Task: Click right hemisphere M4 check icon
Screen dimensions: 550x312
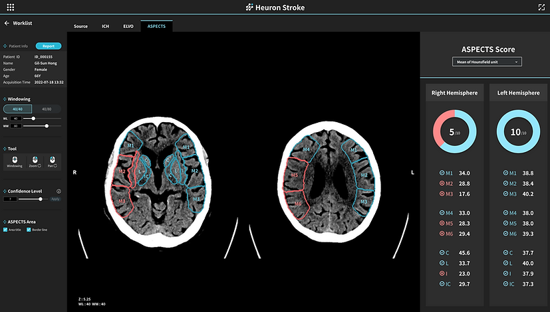Action: (442, 213)
